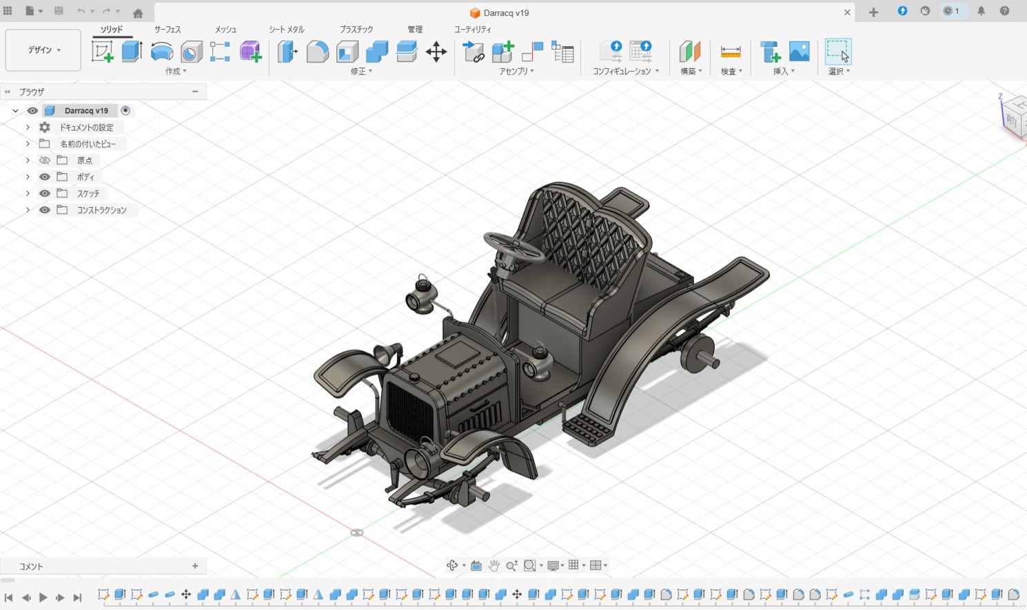Open the シート メタル tab
This screenshot has width=1027, height=610.
[286, 30]
